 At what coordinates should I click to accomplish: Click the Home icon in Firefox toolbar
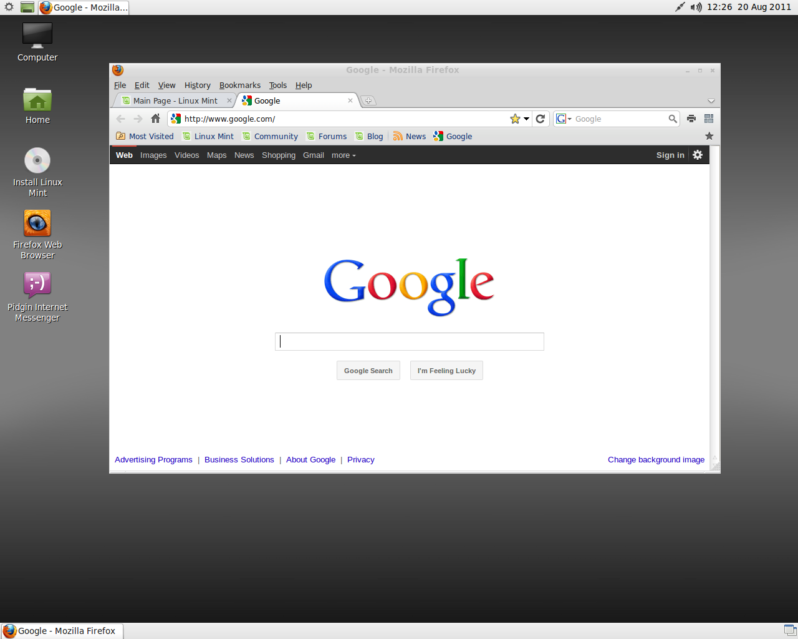[x=155, y=118]
